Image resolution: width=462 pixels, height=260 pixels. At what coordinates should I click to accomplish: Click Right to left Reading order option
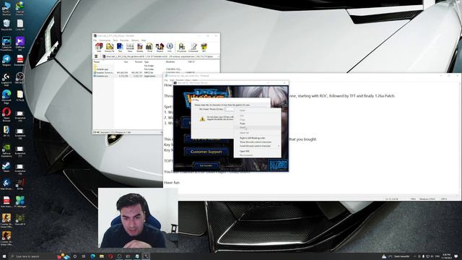(252, 138)
